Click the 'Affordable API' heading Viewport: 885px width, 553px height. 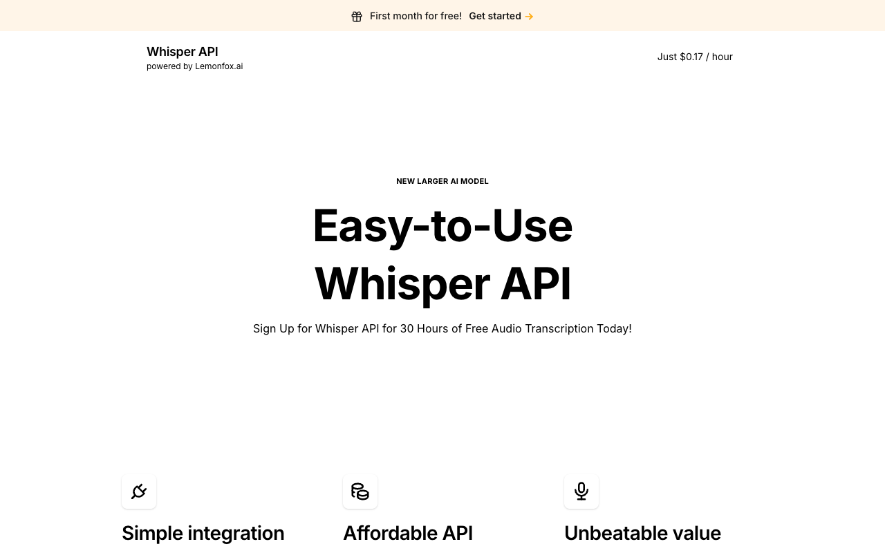[408, 533]
